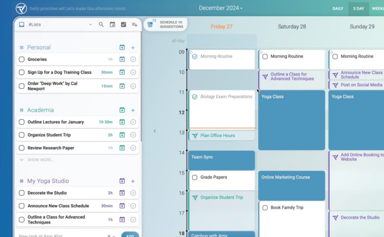Toggle the completed tasks filter in lists toolbar

123,24
